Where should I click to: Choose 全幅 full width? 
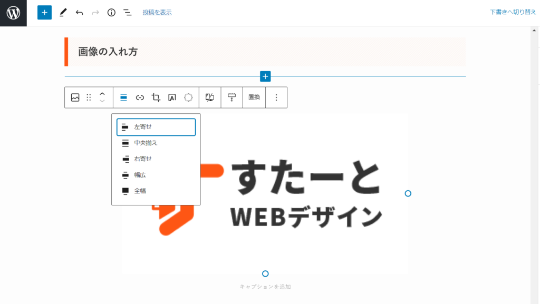coord(156,191)
